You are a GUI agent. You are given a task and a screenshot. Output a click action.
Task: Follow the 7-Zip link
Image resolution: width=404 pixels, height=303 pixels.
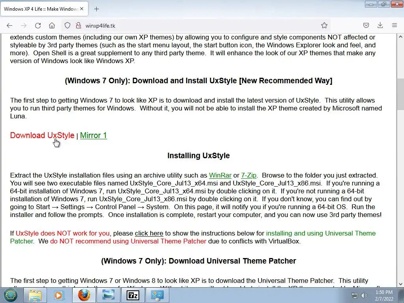coord(249,175)
